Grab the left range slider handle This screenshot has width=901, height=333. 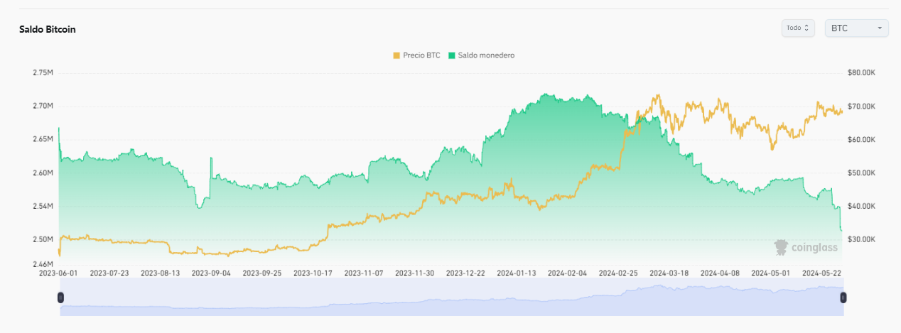(x=60, y=297)
